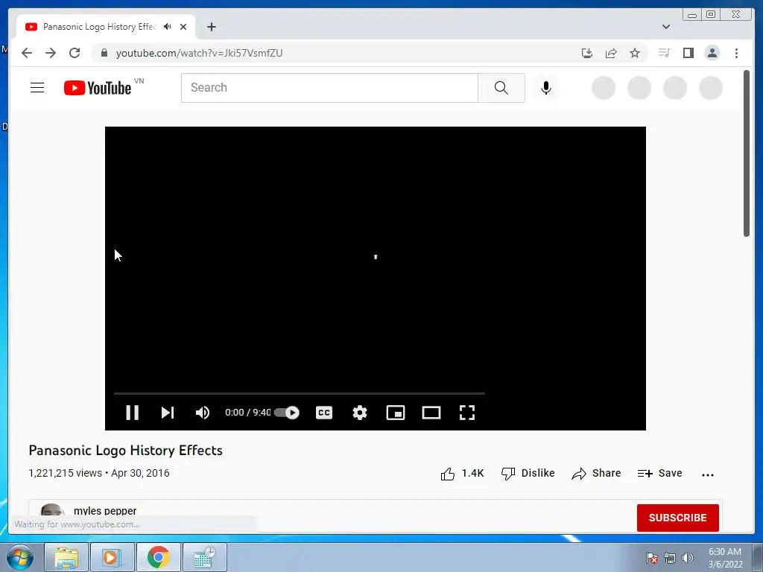Open the player settings gear
Viewport: 763px width, 572px height.
point(360,413)
